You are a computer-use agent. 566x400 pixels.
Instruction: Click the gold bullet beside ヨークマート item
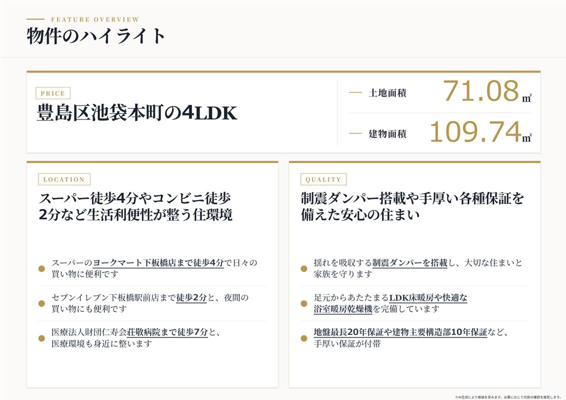coord(41,268)
